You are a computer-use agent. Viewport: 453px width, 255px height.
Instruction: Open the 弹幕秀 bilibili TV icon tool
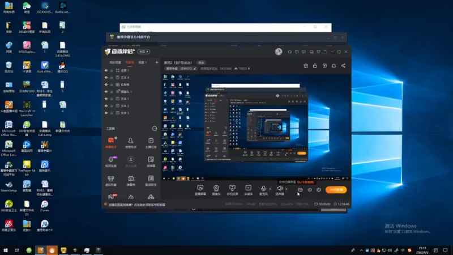(131, 180)
